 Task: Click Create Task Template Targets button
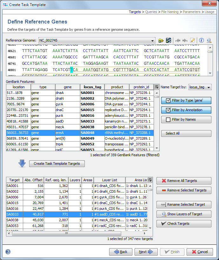(x=57, y=163)
